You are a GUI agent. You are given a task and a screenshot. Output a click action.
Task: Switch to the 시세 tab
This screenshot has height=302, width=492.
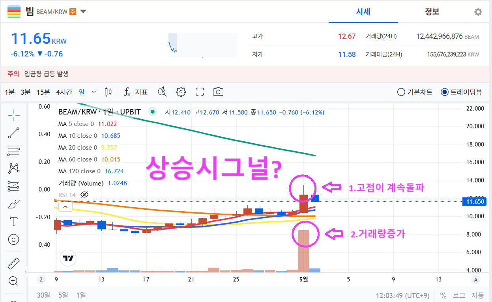(x=363, y=12)
